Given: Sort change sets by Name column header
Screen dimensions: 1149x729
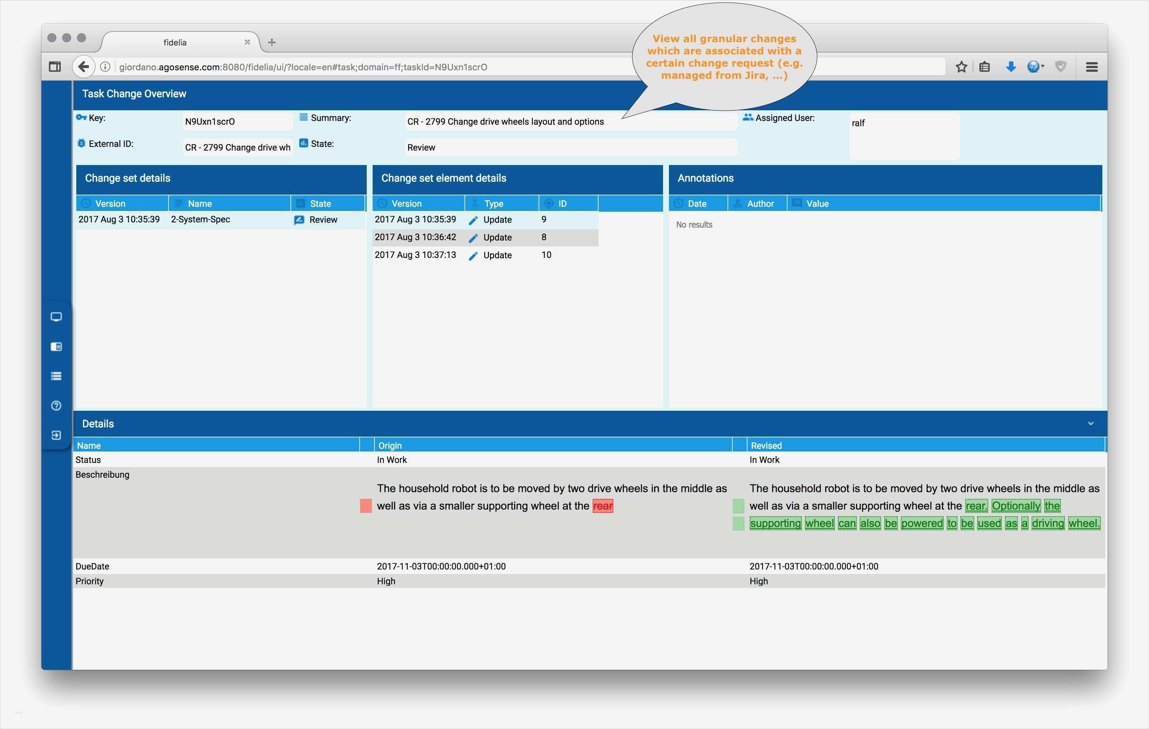Looking at the screenshot, I should (x=199, y=204).
